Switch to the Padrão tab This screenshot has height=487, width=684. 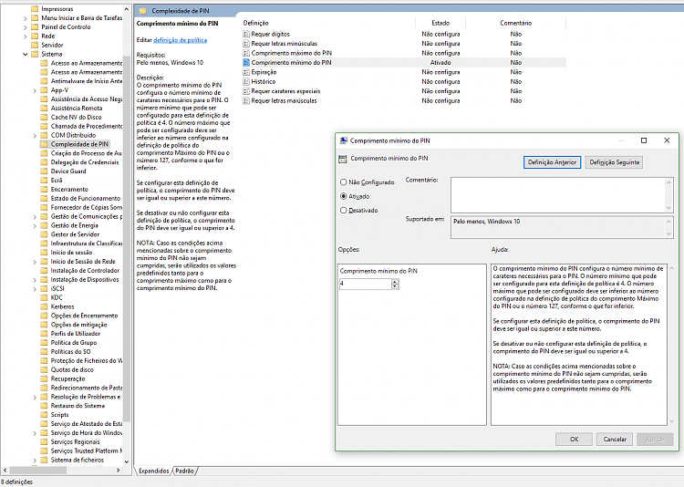(184, 471)
